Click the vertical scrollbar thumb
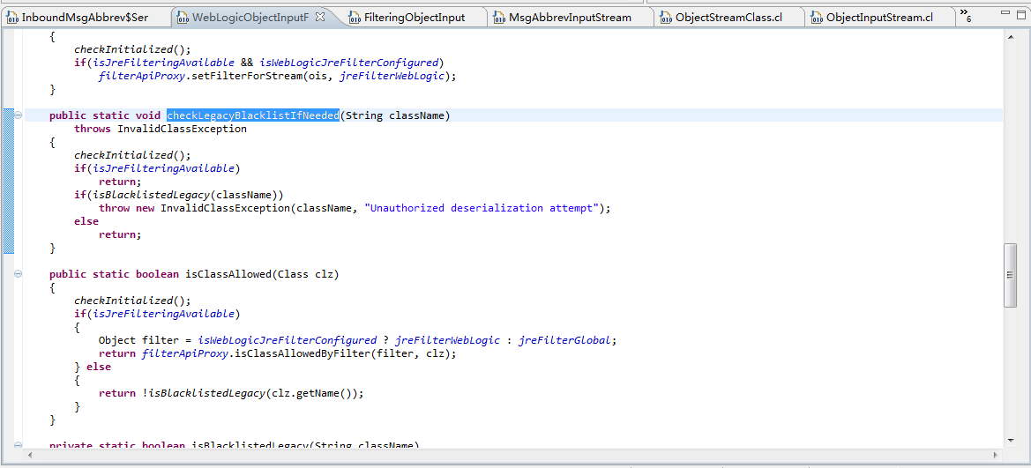Image resolution: width=1031 pixels, height=468 pixels. click(1011, 275)
